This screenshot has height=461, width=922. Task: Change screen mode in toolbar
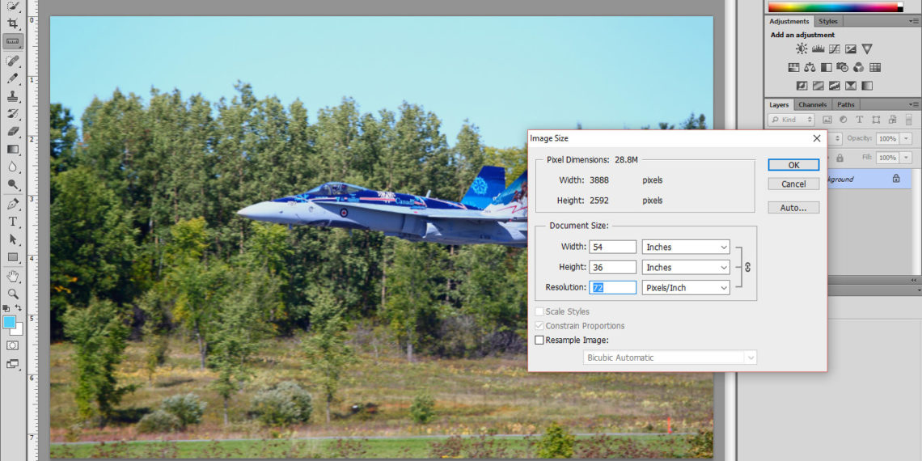tap(12, 364)
